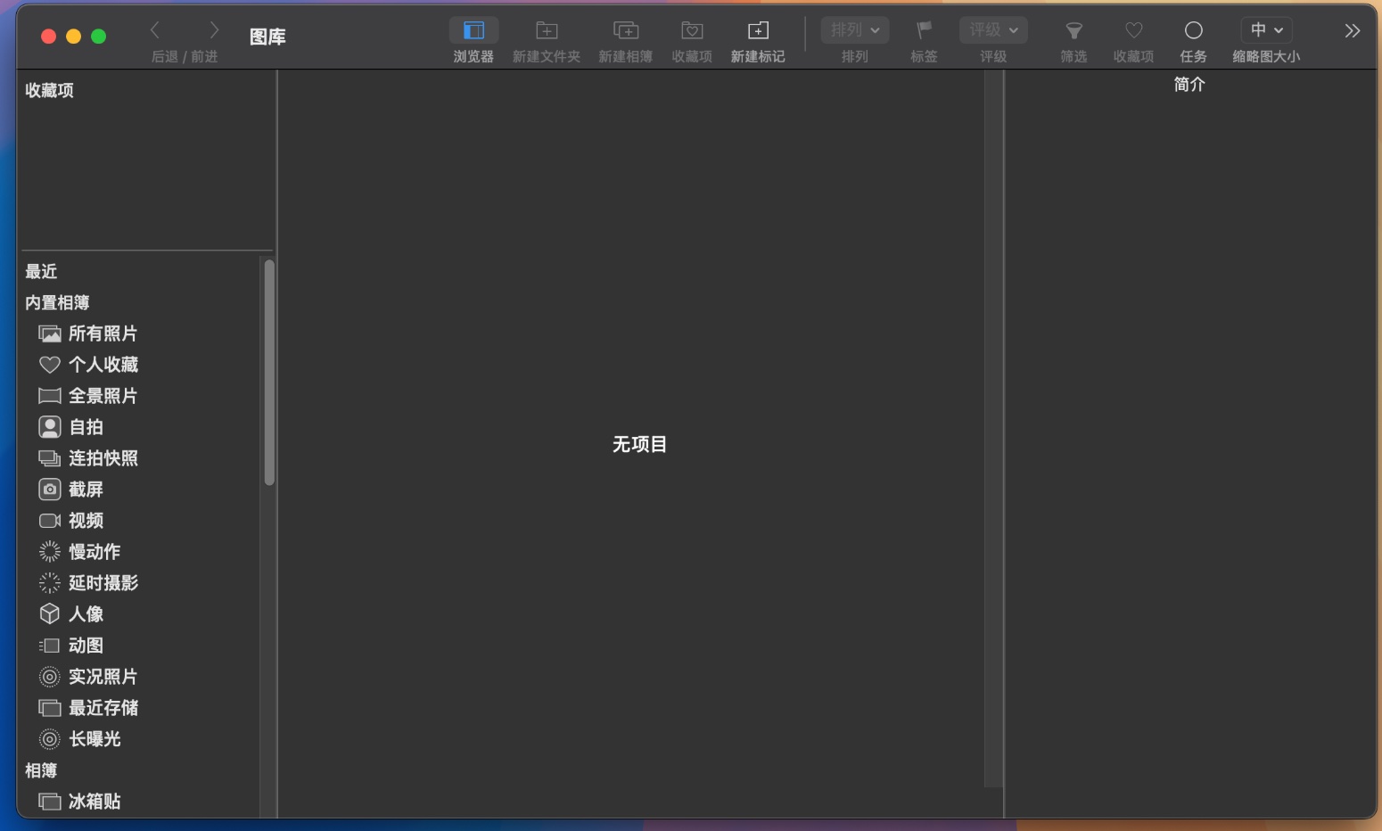Expand the toolbar overflow chevrons
1382x831 pixels.
[x=1352, y=31]
